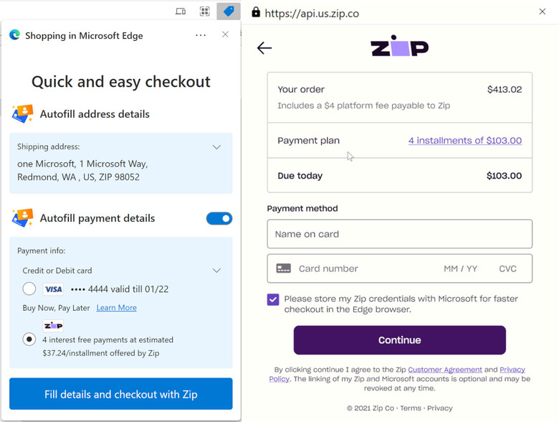Select the VISA card ending 4444
The height and width of the screenshot is (422, 559).
click(x=29, y=289)
